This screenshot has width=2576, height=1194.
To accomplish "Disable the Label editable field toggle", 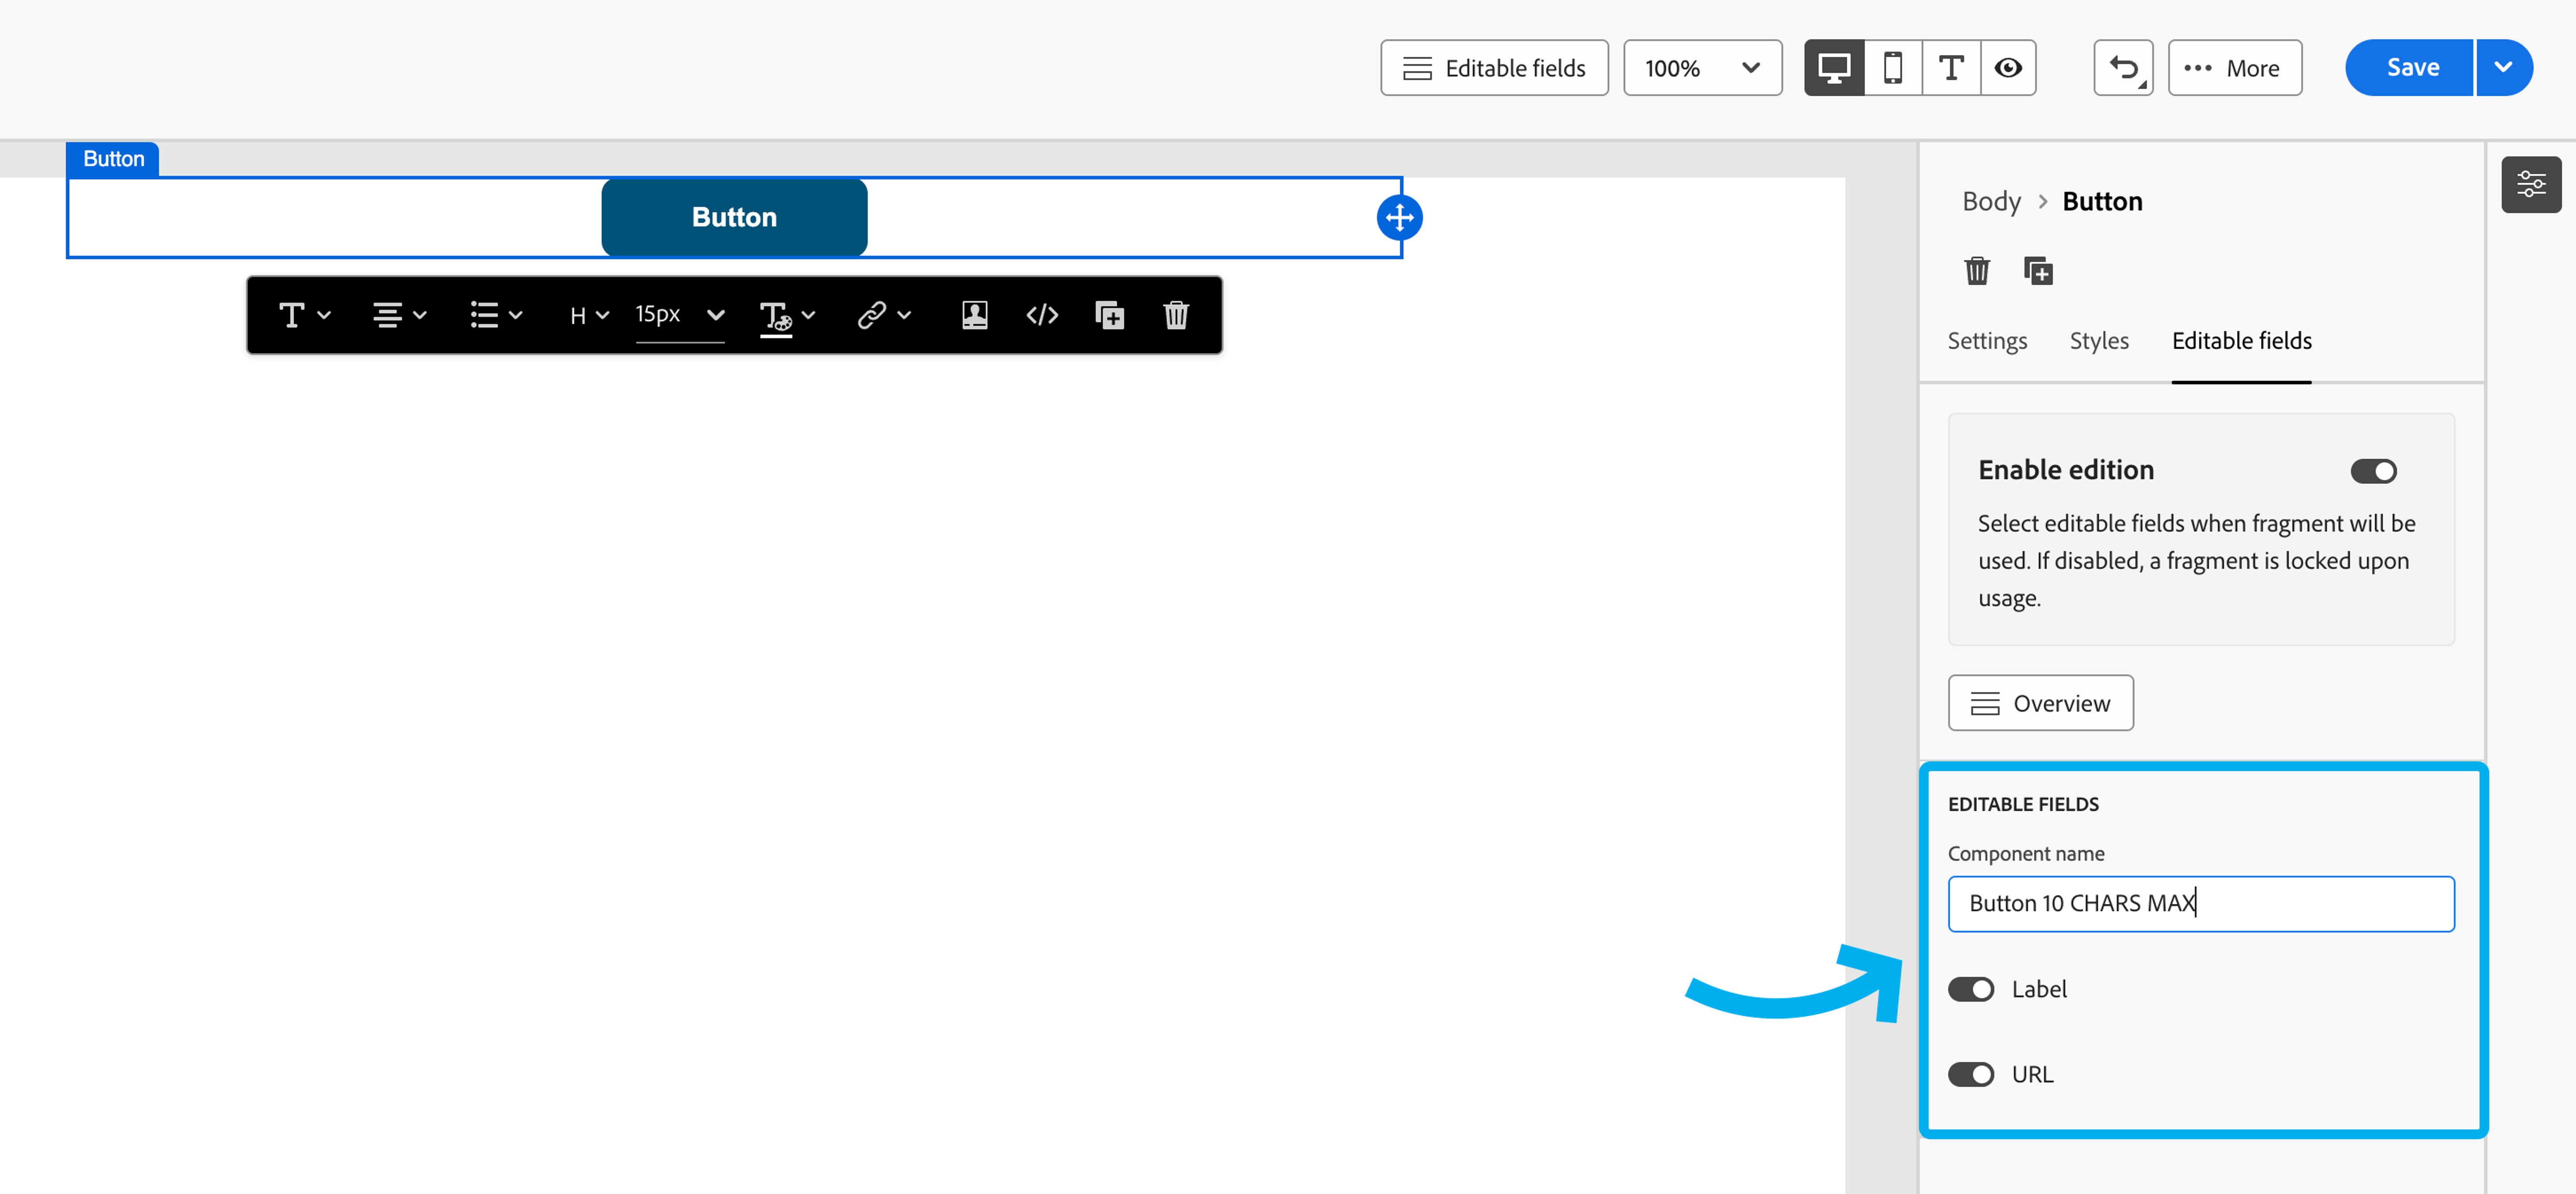I will pos(1970,989).
